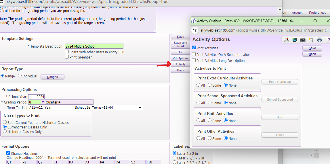Check the Print Greenbar option
Viewport: 330px width, 164px height.
click(67, 57)
